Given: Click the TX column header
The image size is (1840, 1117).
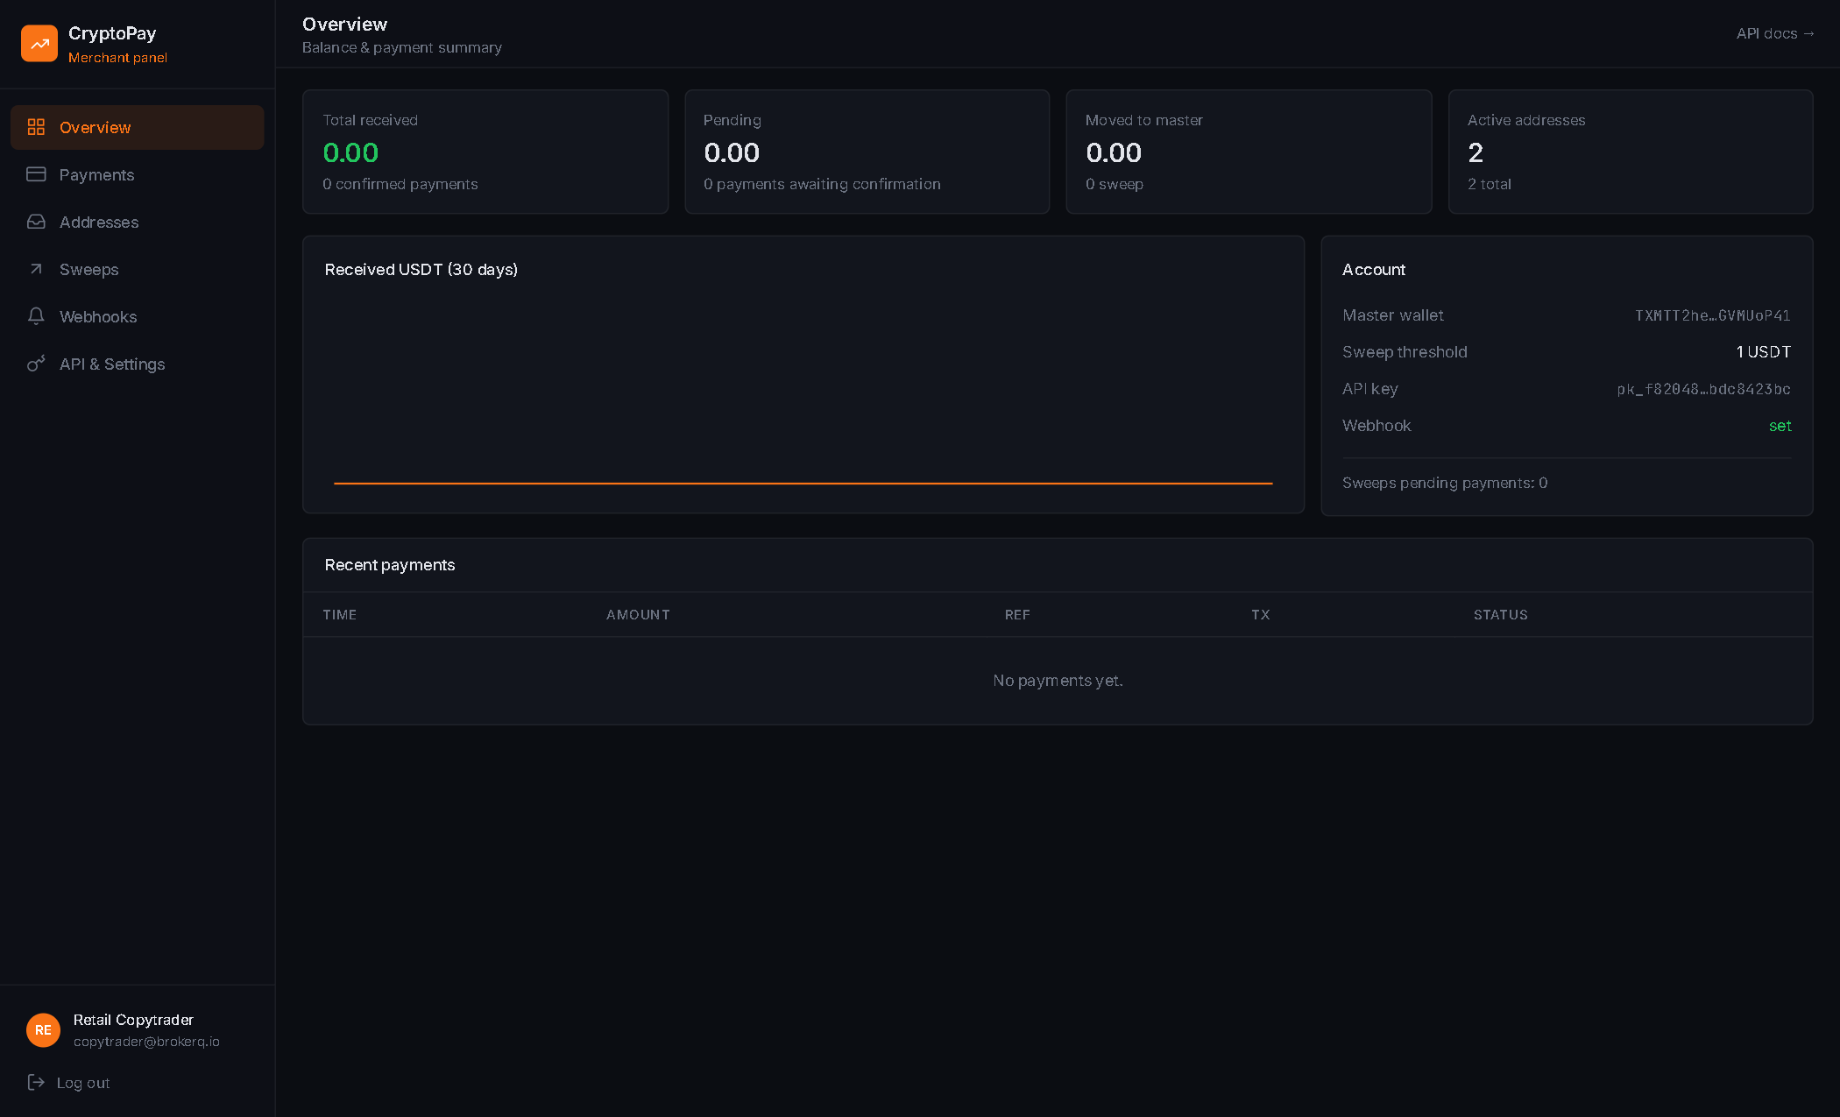Looking at the screenshot, I should pos(1261,615).
